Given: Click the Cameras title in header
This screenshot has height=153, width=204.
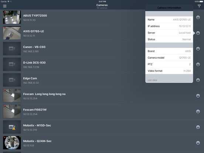Looking at the screenshot, I should 102,5.
